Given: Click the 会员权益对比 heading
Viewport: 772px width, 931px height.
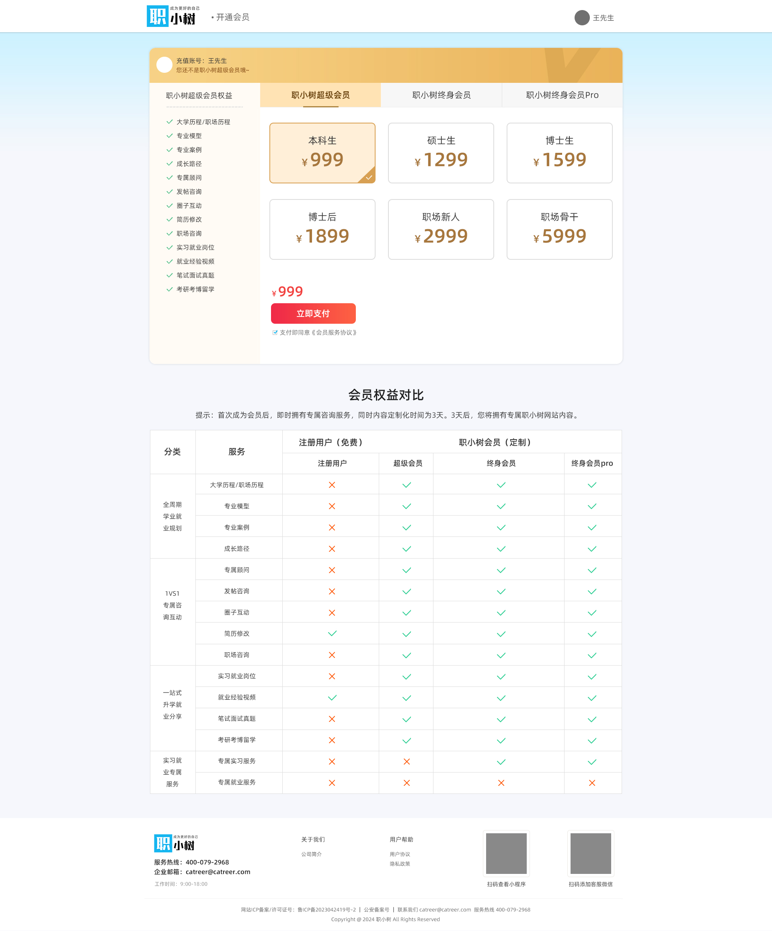Looking at the screenshot, I should [x=386, y=395].
